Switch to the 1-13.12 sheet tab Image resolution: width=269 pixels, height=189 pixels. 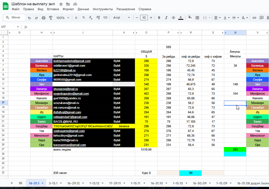tap(94, 183)
